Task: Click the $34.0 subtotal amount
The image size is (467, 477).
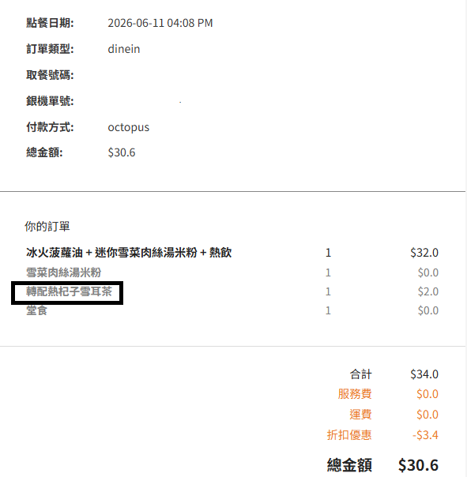Action: coord(424,374)
